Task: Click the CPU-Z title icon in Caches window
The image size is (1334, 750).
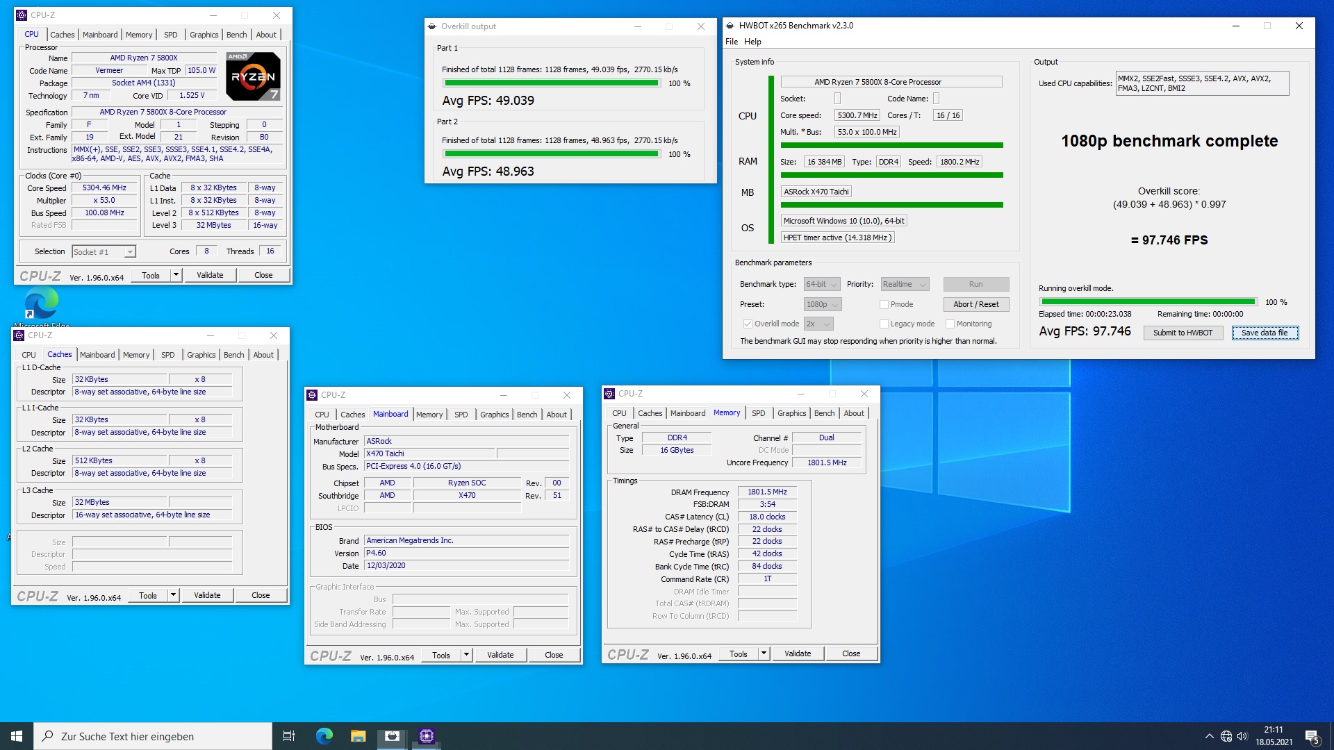Action: [x=19, y=335]
